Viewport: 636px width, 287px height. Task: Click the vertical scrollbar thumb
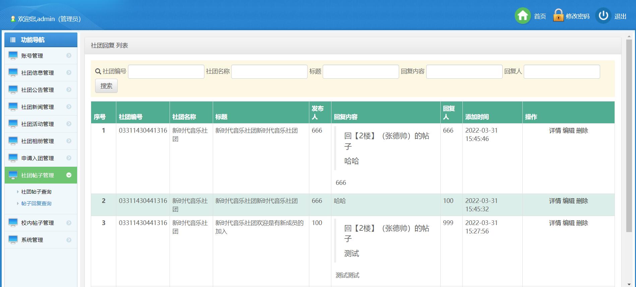tap(629, 136)
